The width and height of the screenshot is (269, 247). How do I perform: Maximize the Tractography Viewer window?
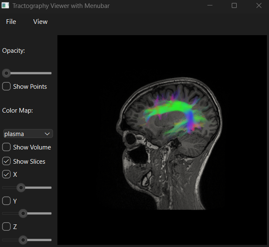(x=234, y=6)
